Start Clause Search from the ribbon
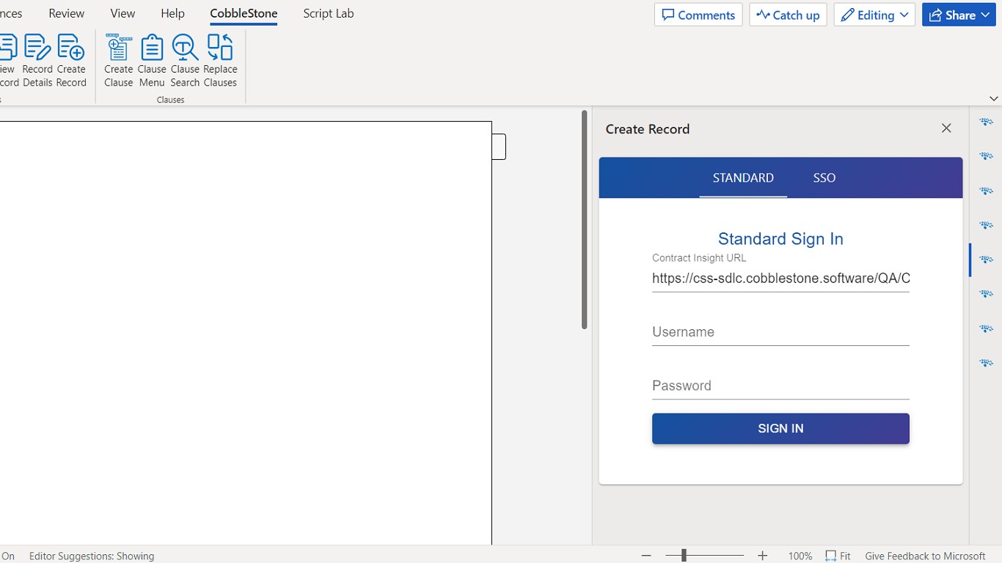Image resolution: width=1002 pixels, height=563 pixels. (x=185, y=61)
